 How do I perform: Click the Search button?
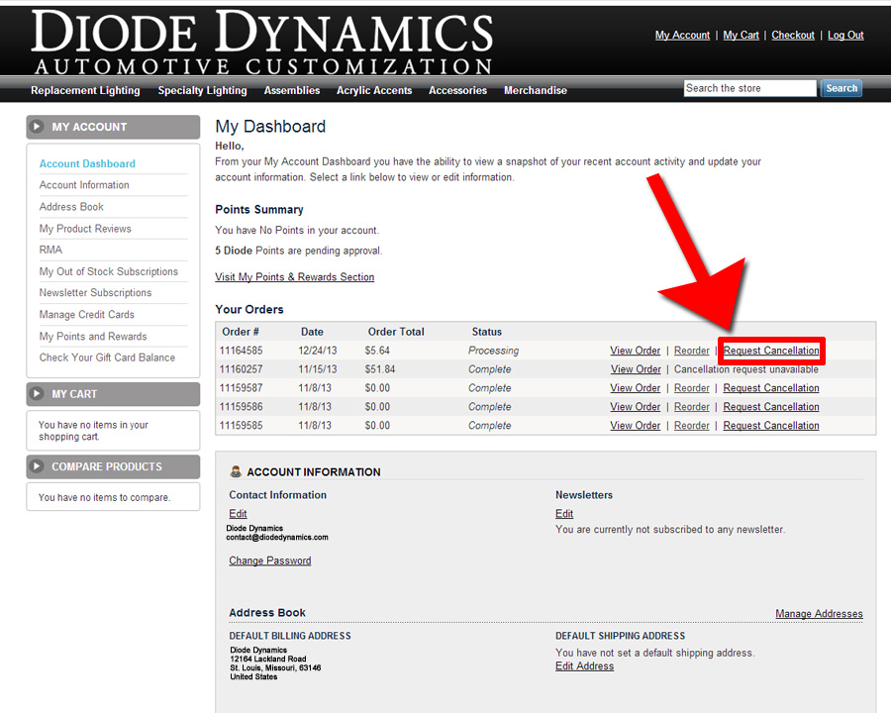coord(841,88)
